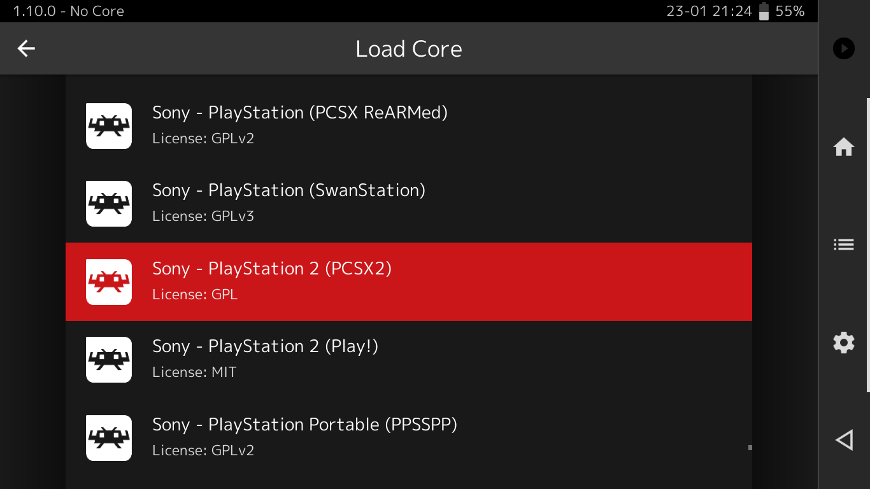Open RetroArch settings with the gear icon
This screenshot has width=870, height=489.
pos(843,343)
